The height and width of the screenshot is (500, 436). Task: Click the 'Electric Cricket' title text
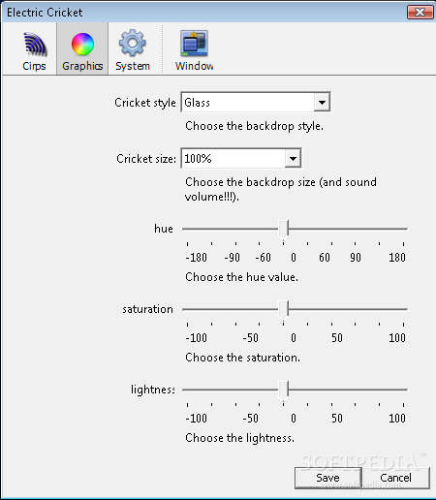[45, 13]
